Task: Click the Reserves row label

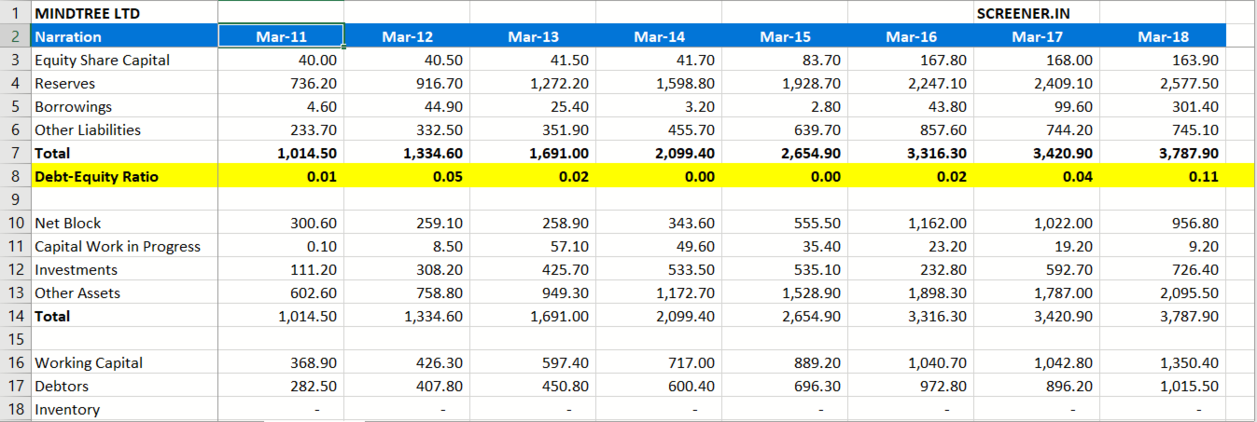Action: tap(64, 83)
